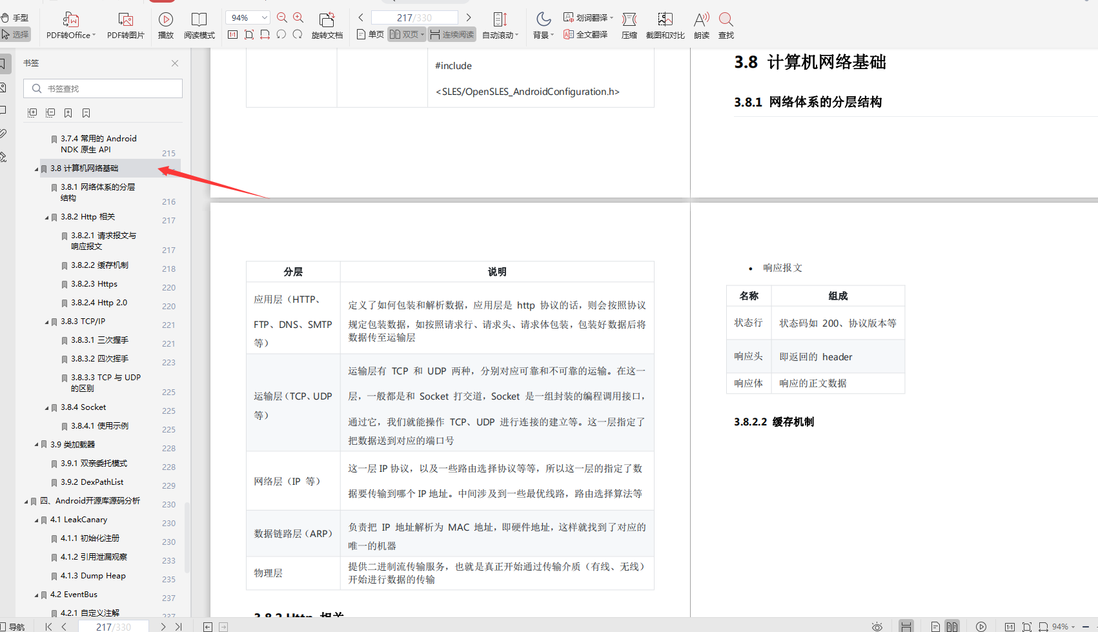The height and width of the screenshot is (632, 1098).
Task: Enter 阅读模式 reading mode
Action: [199, 26]
